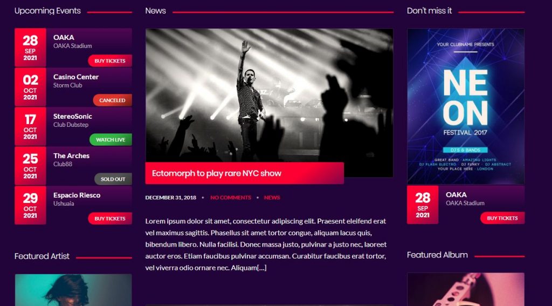Open the Espacio Riesco event link

click(x=77, y=195)
